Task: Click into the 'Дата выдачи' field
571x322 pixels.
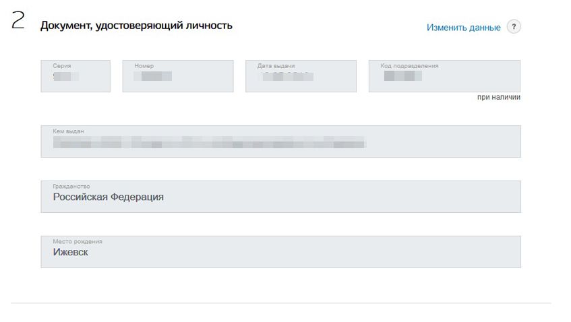Action: pos(301,76)
